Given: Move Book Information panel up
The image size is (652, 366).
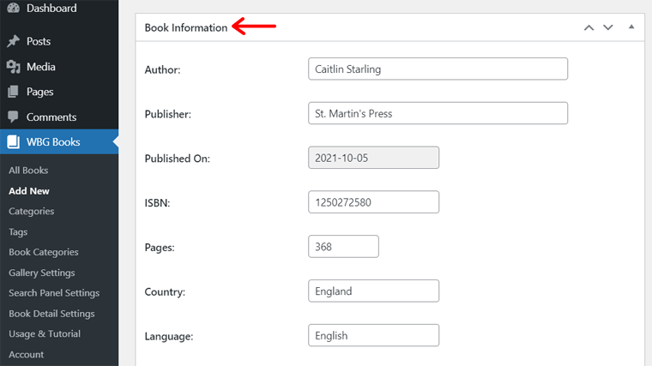Looking at the screenshot, I should 589,27.
